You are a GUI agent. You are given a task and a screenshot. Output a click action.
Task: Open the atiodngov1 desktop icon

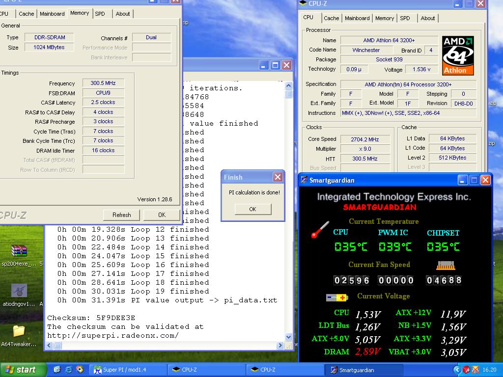point(19,291)
